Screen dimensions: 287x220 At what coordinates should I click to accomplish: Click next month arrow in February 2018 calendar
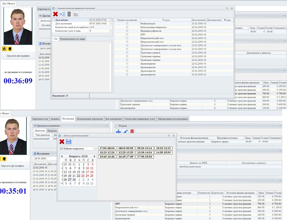click(94, 156)
